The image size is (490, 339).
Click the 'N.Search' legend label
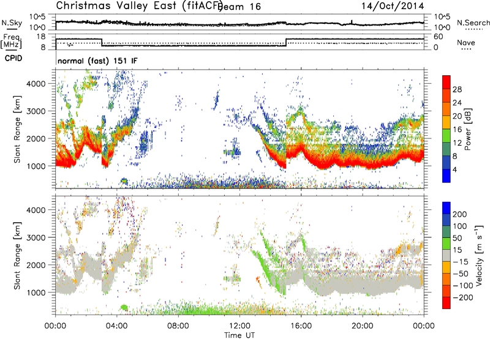click(x=473, y=23)
